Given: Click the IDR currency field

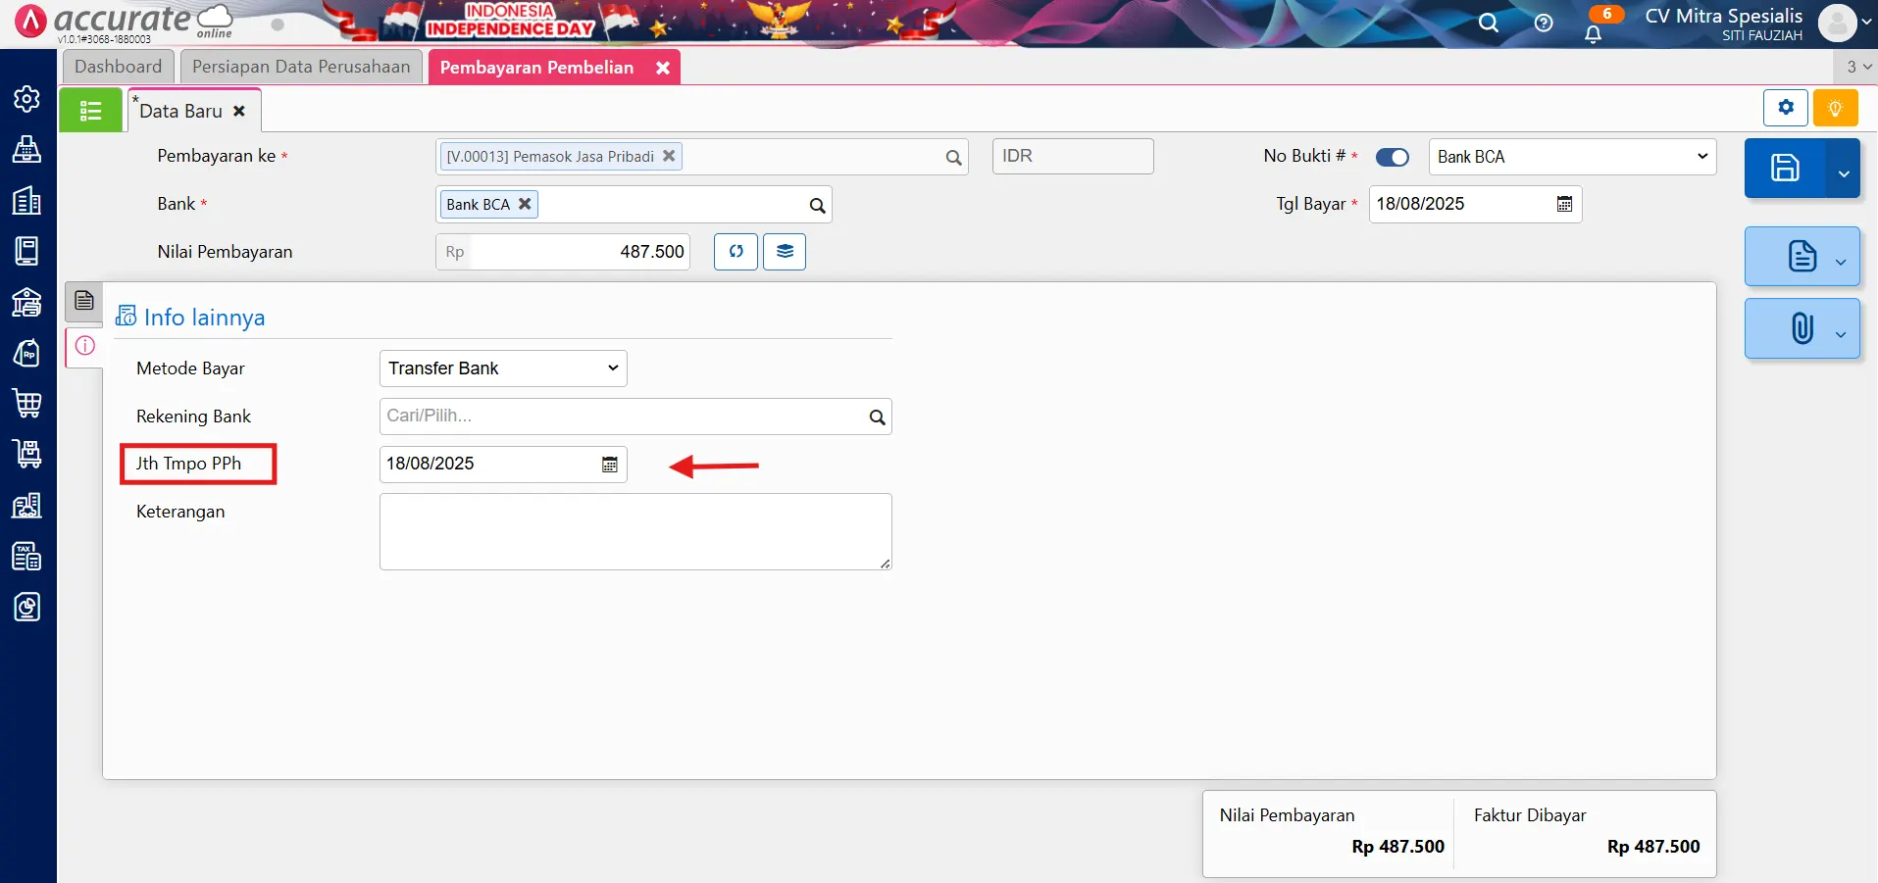Looking at the screenshot, I should (1073, 156).
